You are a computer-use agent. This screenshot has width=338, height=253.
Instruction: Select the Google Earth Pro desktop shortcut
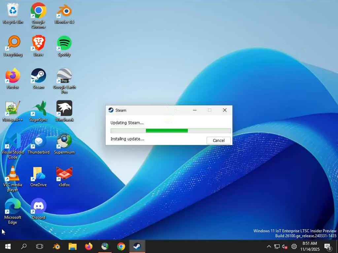[x=64, y=81]
